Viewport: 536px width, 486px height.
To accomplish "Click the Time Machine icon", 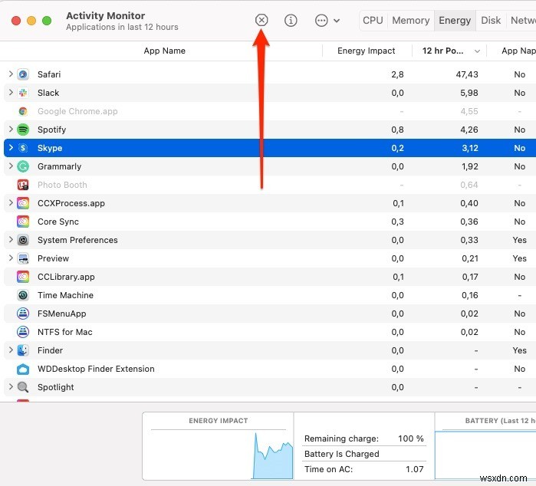I will point(23,295).
